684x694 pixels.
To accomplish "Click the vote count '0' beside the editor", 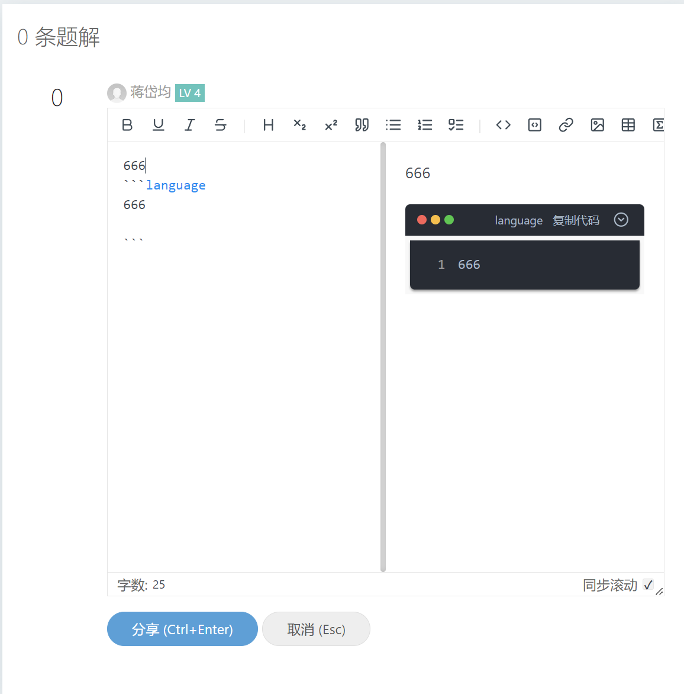I will (57, 98).
